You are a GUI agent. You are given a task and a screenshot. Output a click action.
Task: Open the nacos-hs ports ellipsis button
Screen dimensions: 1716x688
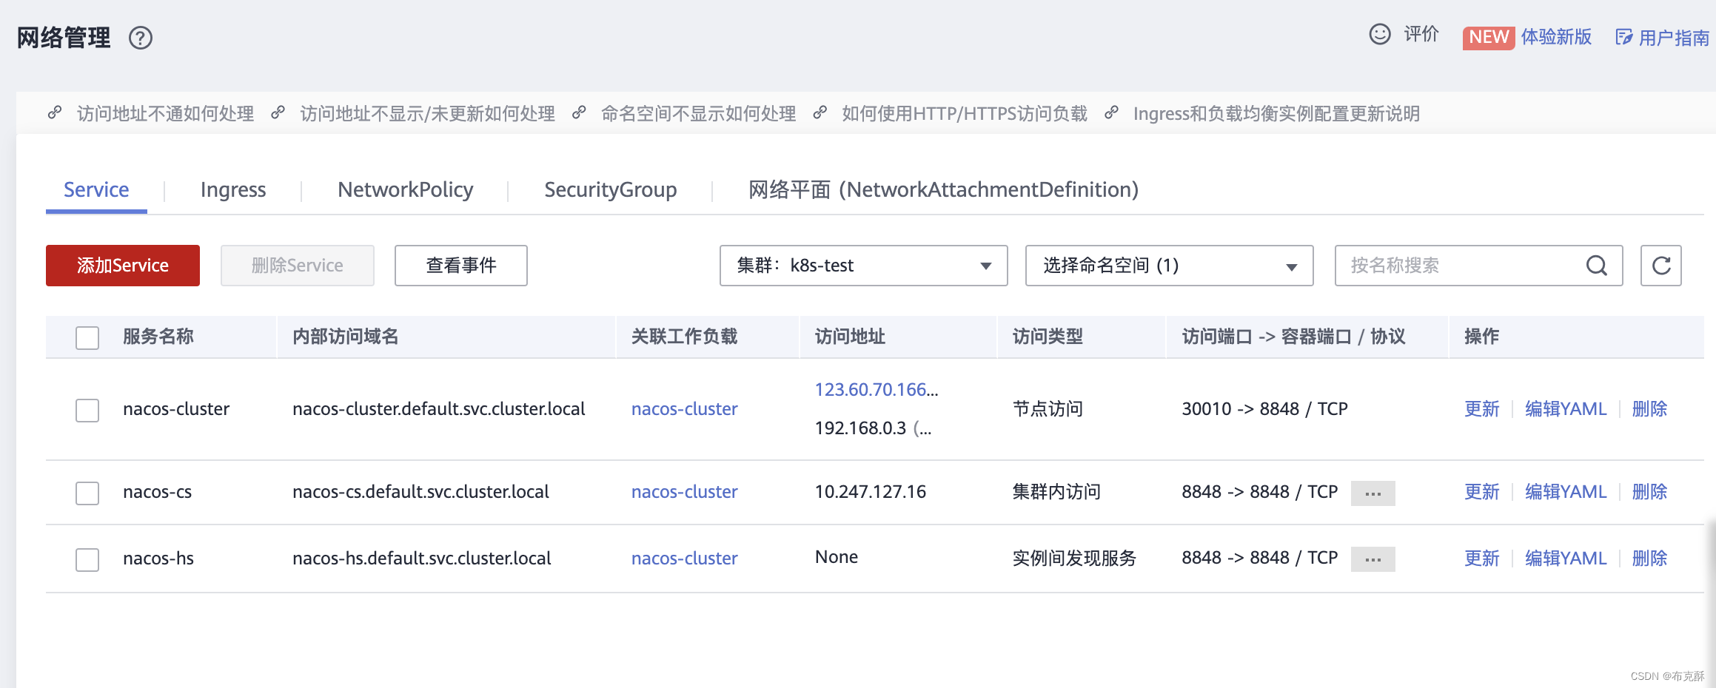click(x=1373, y=559)
